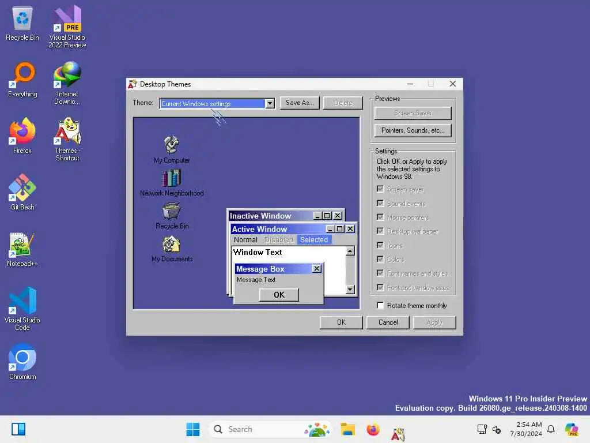The height and width of the screenshot is (443, 590).
Task: Open notifications bell in system tray
Action: pos(551,429)
